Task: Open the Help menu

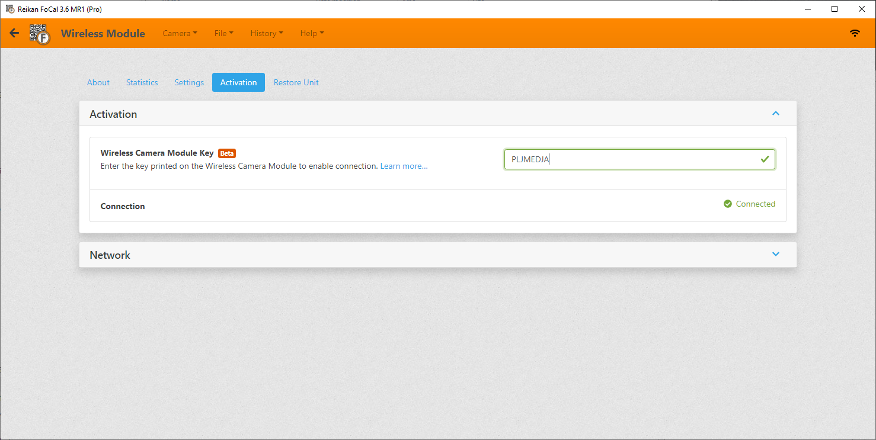Action: 312,33
